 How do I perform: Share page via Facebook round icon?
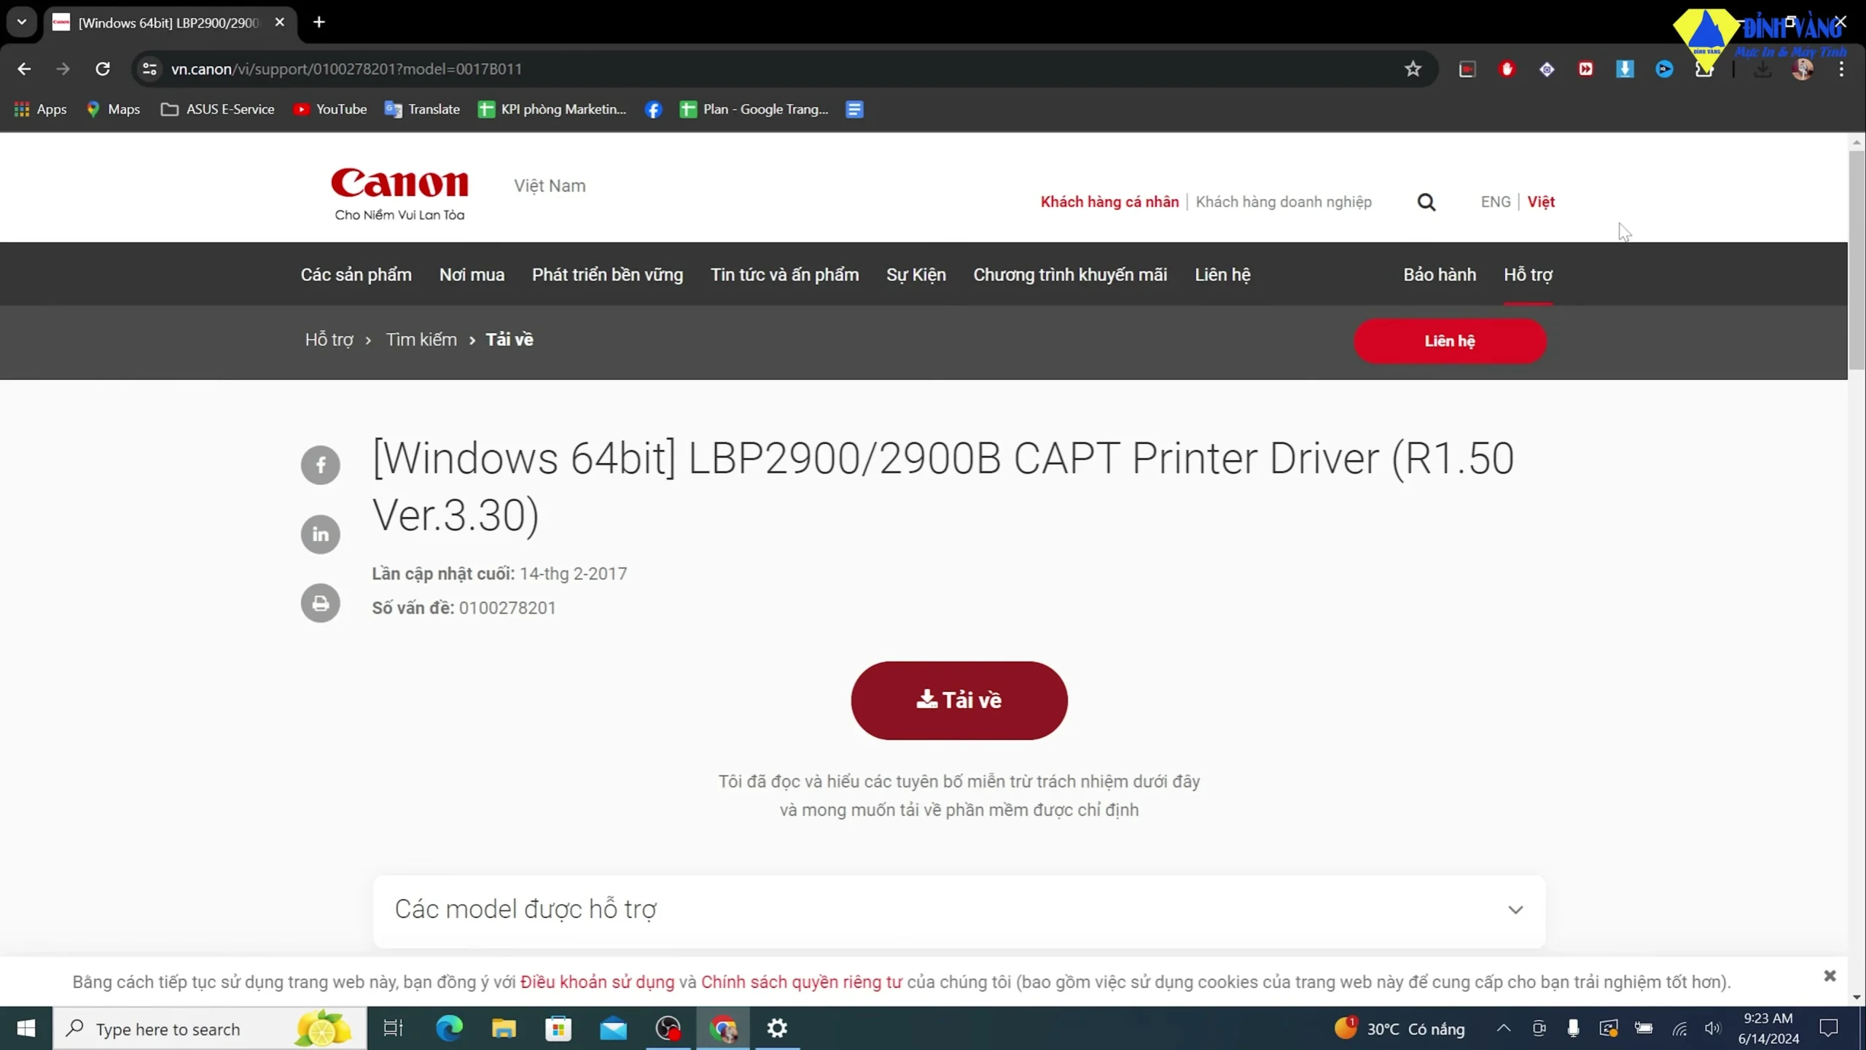(x=320, y=464)
